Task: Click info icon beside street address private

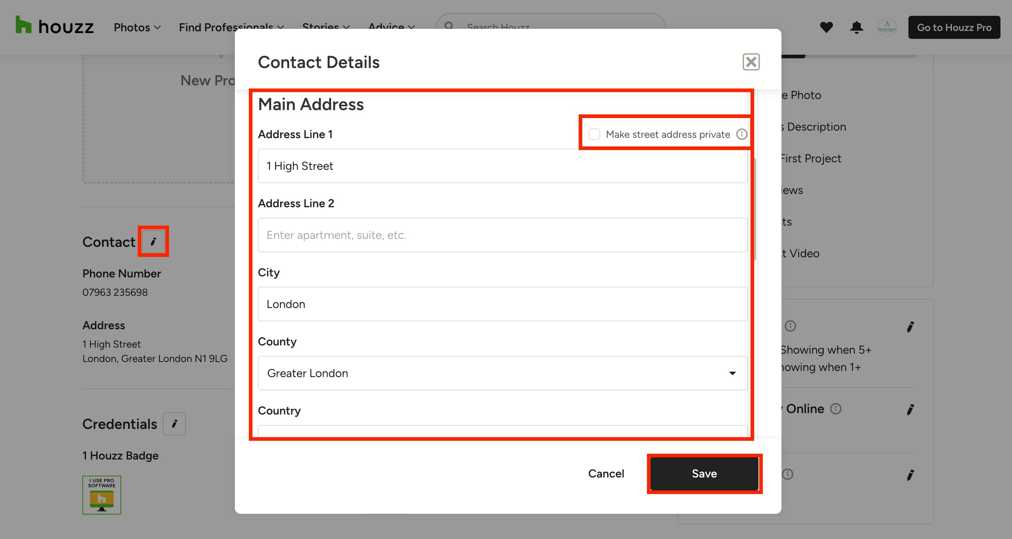Action: [741, 135]
